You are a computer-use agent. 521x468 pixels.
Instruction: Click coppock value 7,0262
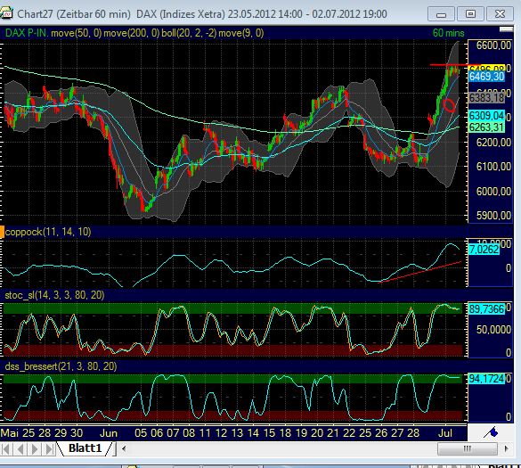[x=484, y=249]
